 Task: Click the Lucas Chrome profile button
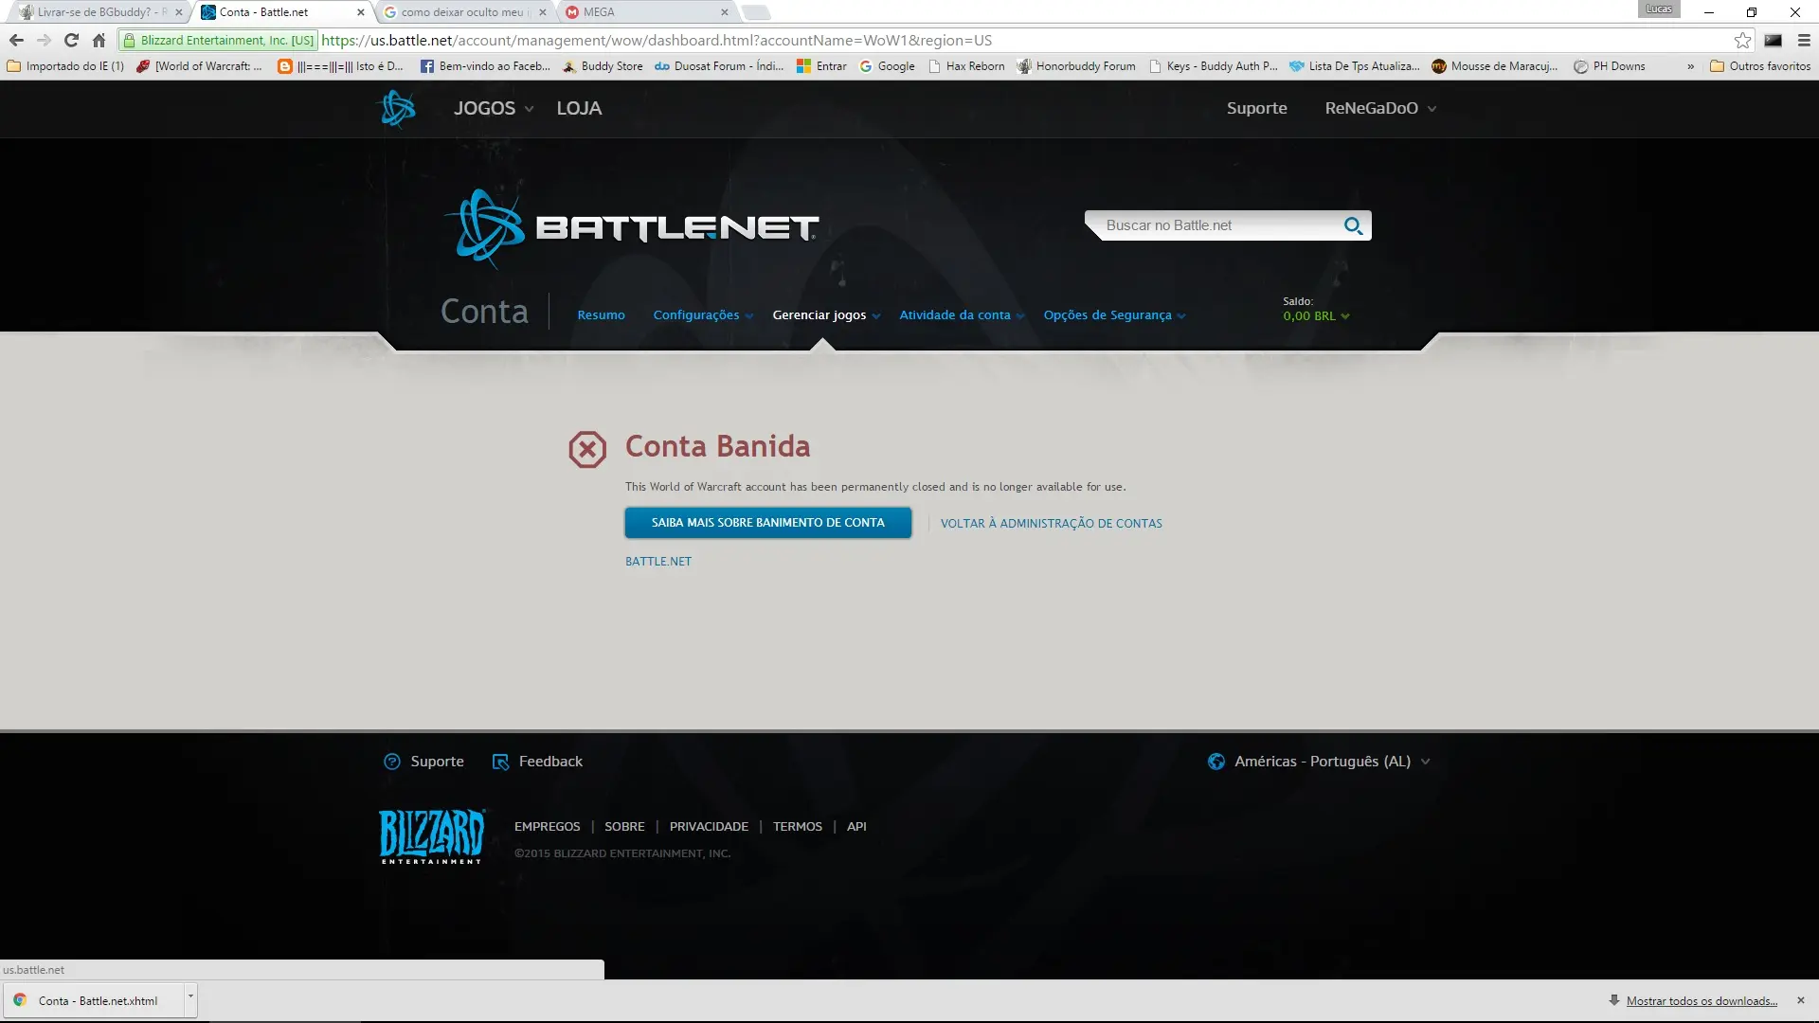[1659, 9]
